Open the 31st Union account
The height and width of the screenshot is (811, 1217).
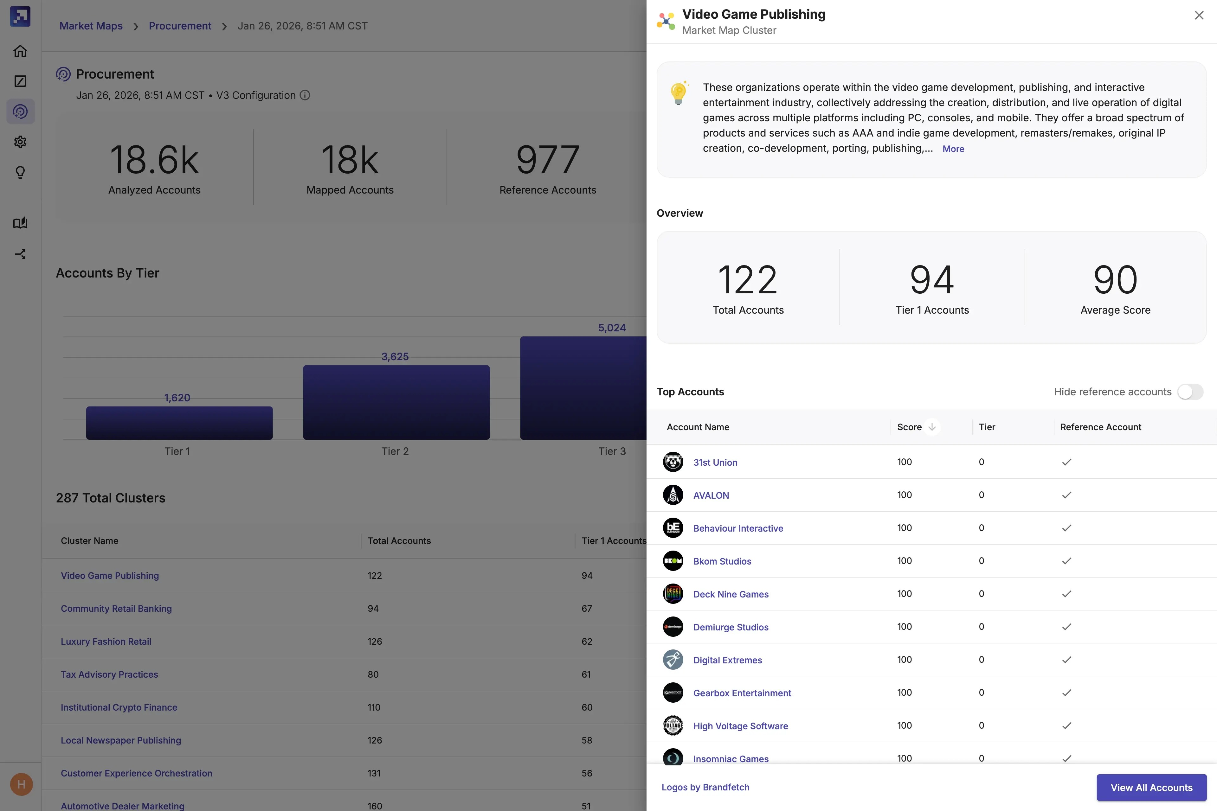tap(715, 463)
